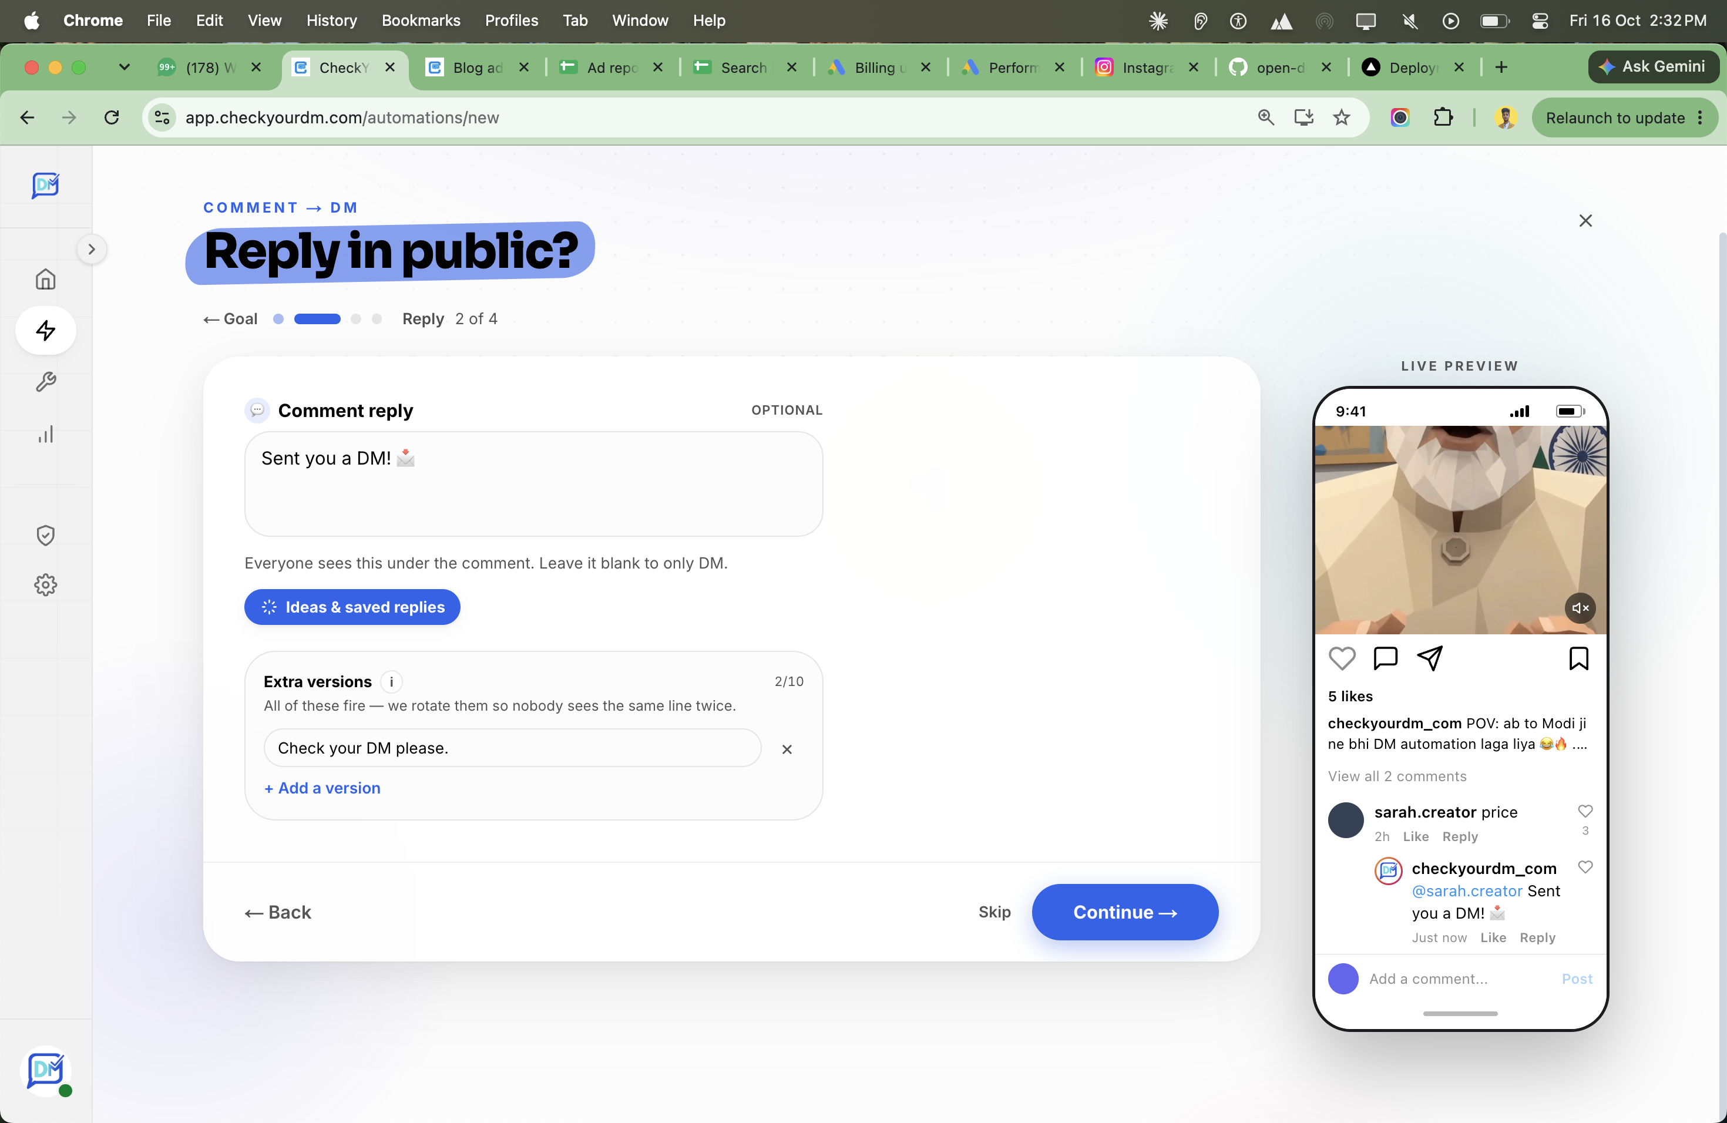Click the CheckYourDM logo at sidebar top
Image resolution: width=1727 pixels, height=1123 pixels.
pyautogui.click(x=46, y=185)
